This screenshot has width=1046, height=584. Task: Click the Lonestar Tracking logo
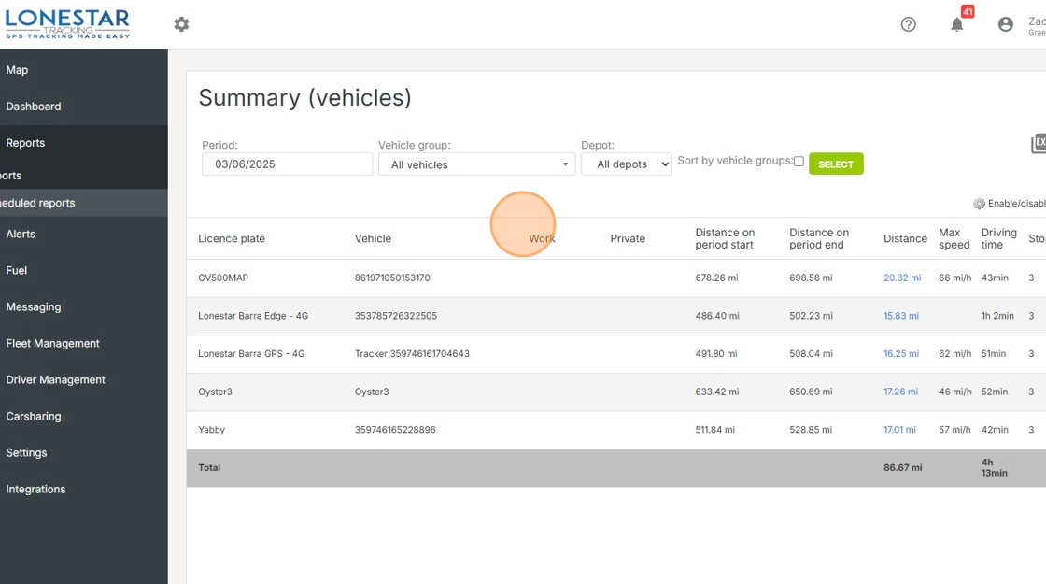coord(67,24)
